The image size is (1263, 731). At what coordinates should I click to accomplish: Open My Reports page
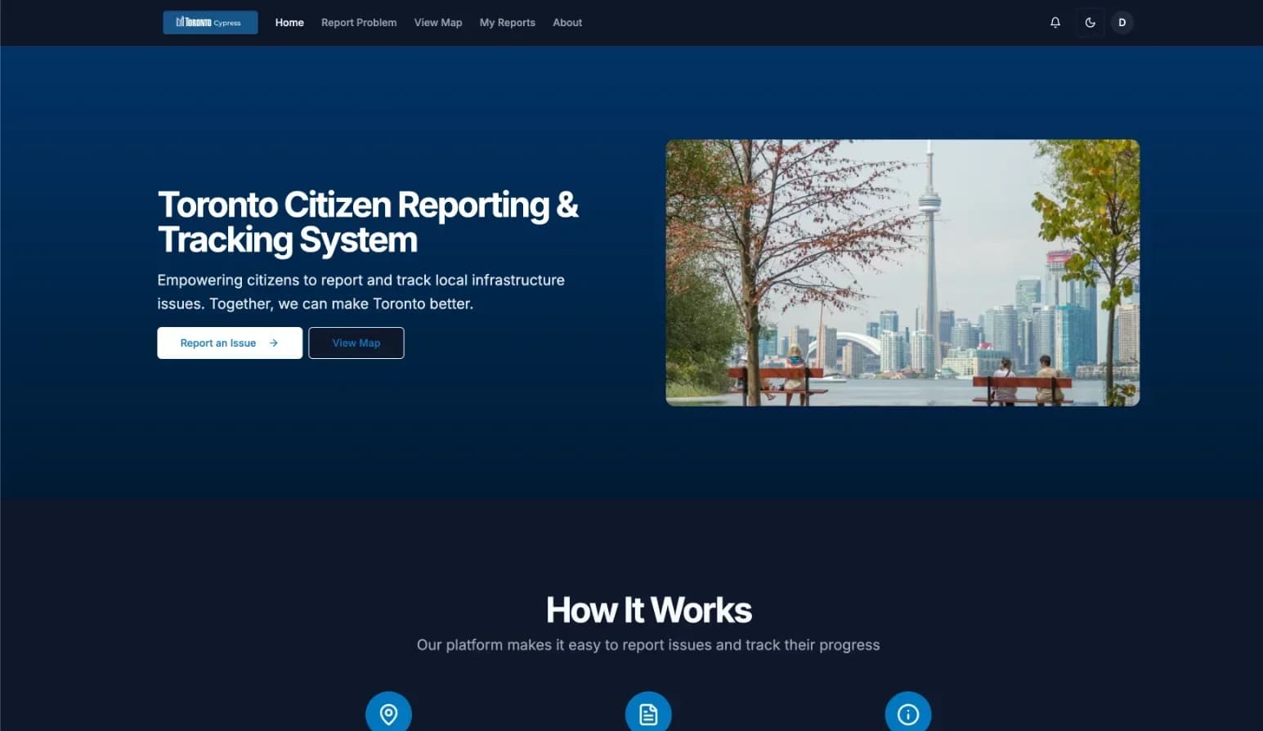[507, 23]
